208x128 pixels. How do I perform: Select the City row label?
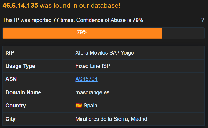(10, 119)
